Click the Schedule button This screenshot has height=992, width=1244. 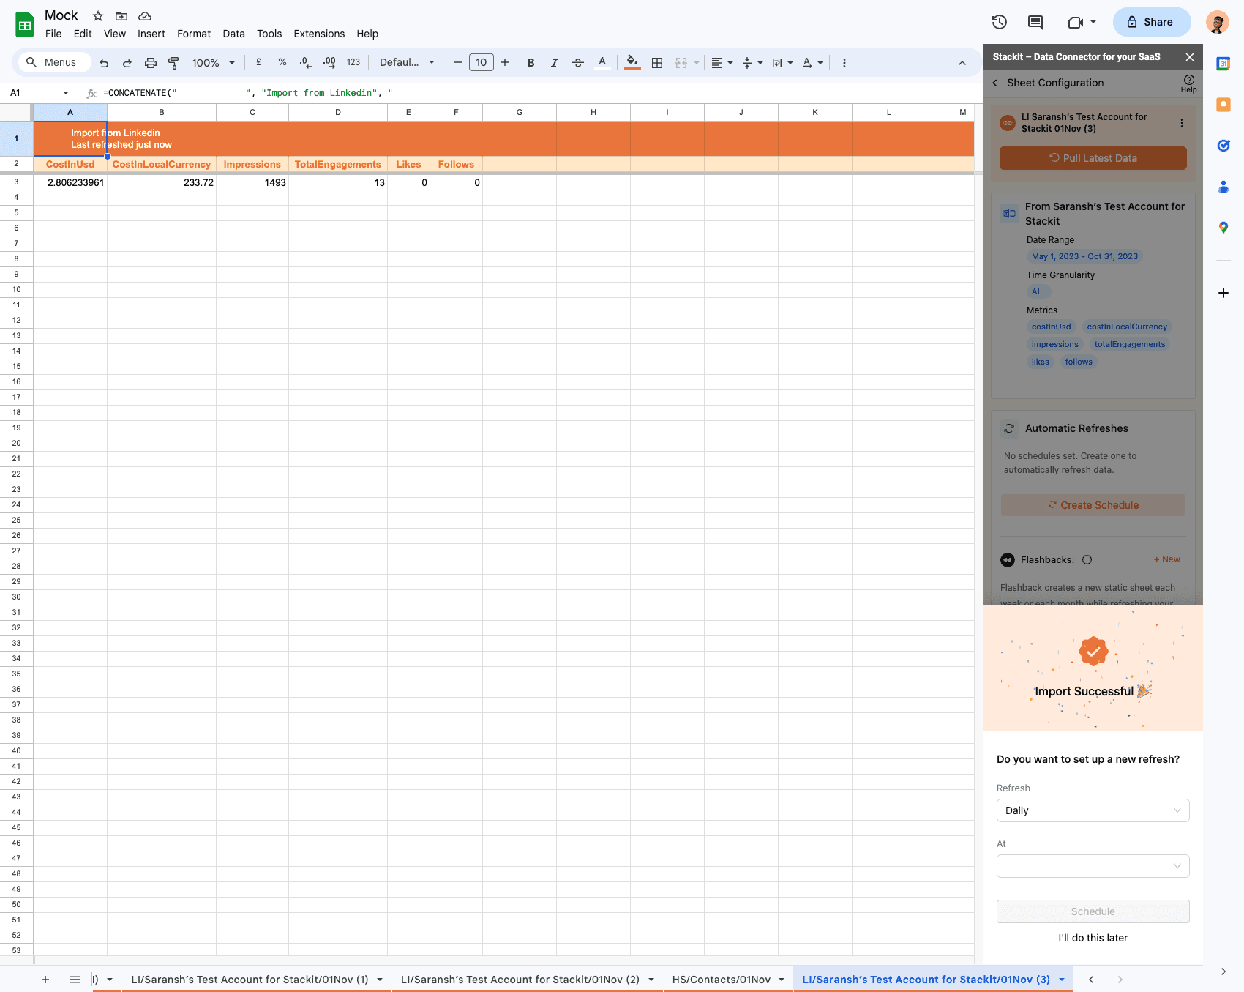[1093, 911]
